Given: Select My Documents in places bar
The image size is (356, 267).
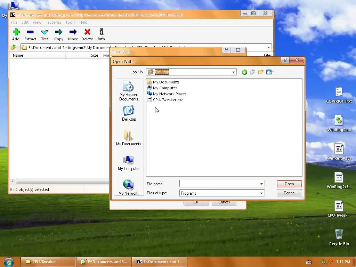Looking at the screenshot, I should pos(129,138).
